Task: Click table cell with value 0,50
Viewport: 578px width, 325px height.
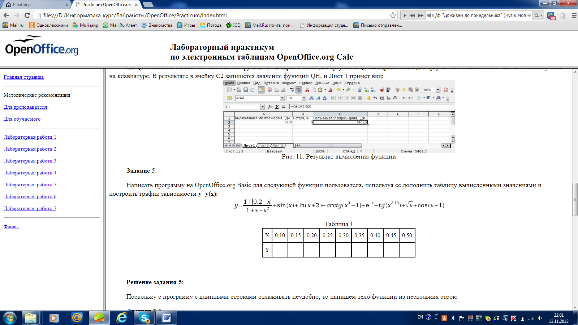Action: coord(407,235)
